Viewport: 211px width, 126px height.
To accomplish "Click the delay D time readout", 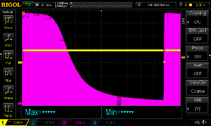I will click(156, 5).
